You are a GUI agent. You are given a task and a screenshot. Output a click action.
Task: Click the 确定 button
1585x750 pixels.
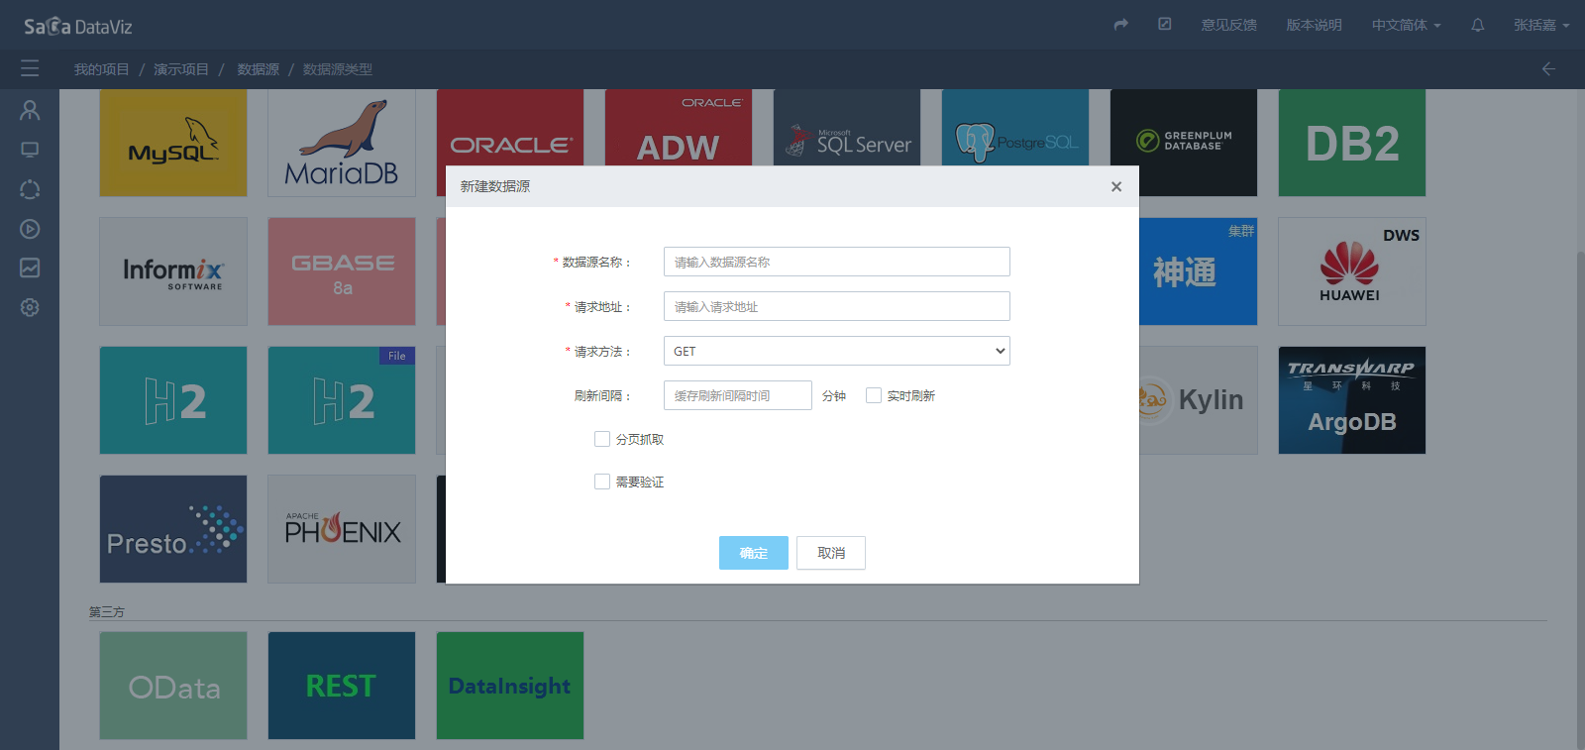754,553
